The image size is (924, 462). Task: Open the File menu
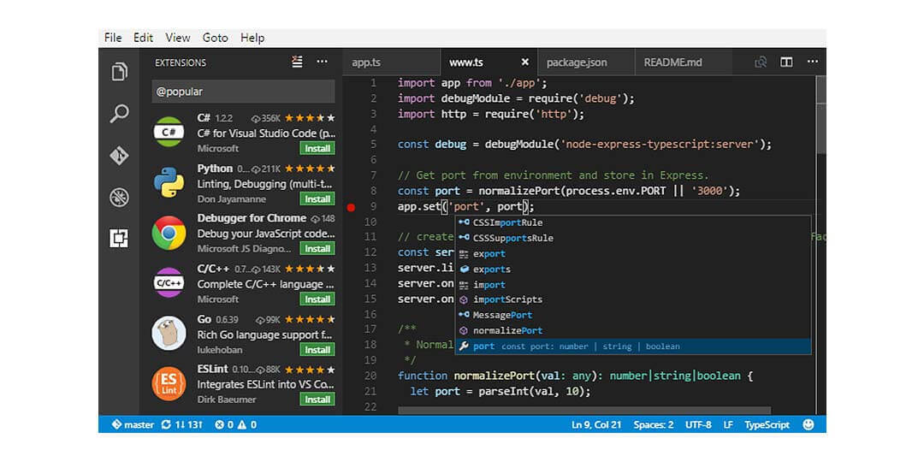[113, 38]
